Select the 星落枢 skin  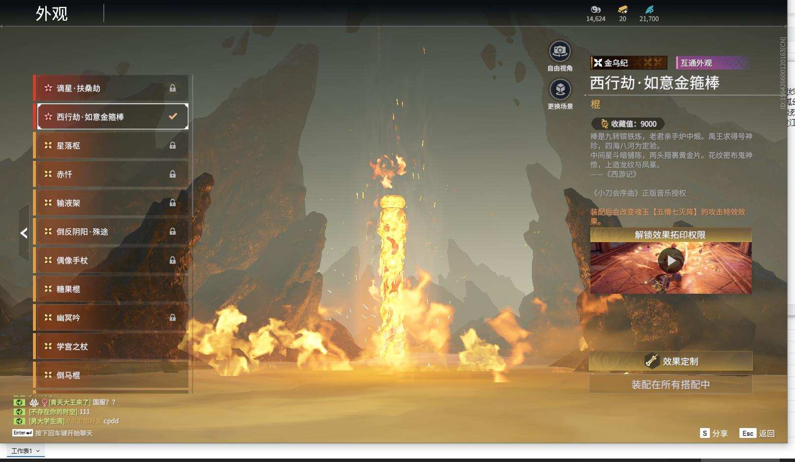pos(111,145)
